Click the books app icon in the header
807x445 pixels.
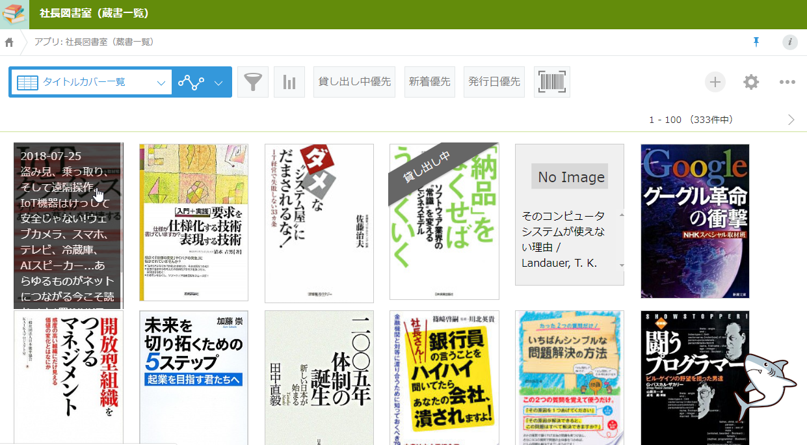(x=14, y=14)
